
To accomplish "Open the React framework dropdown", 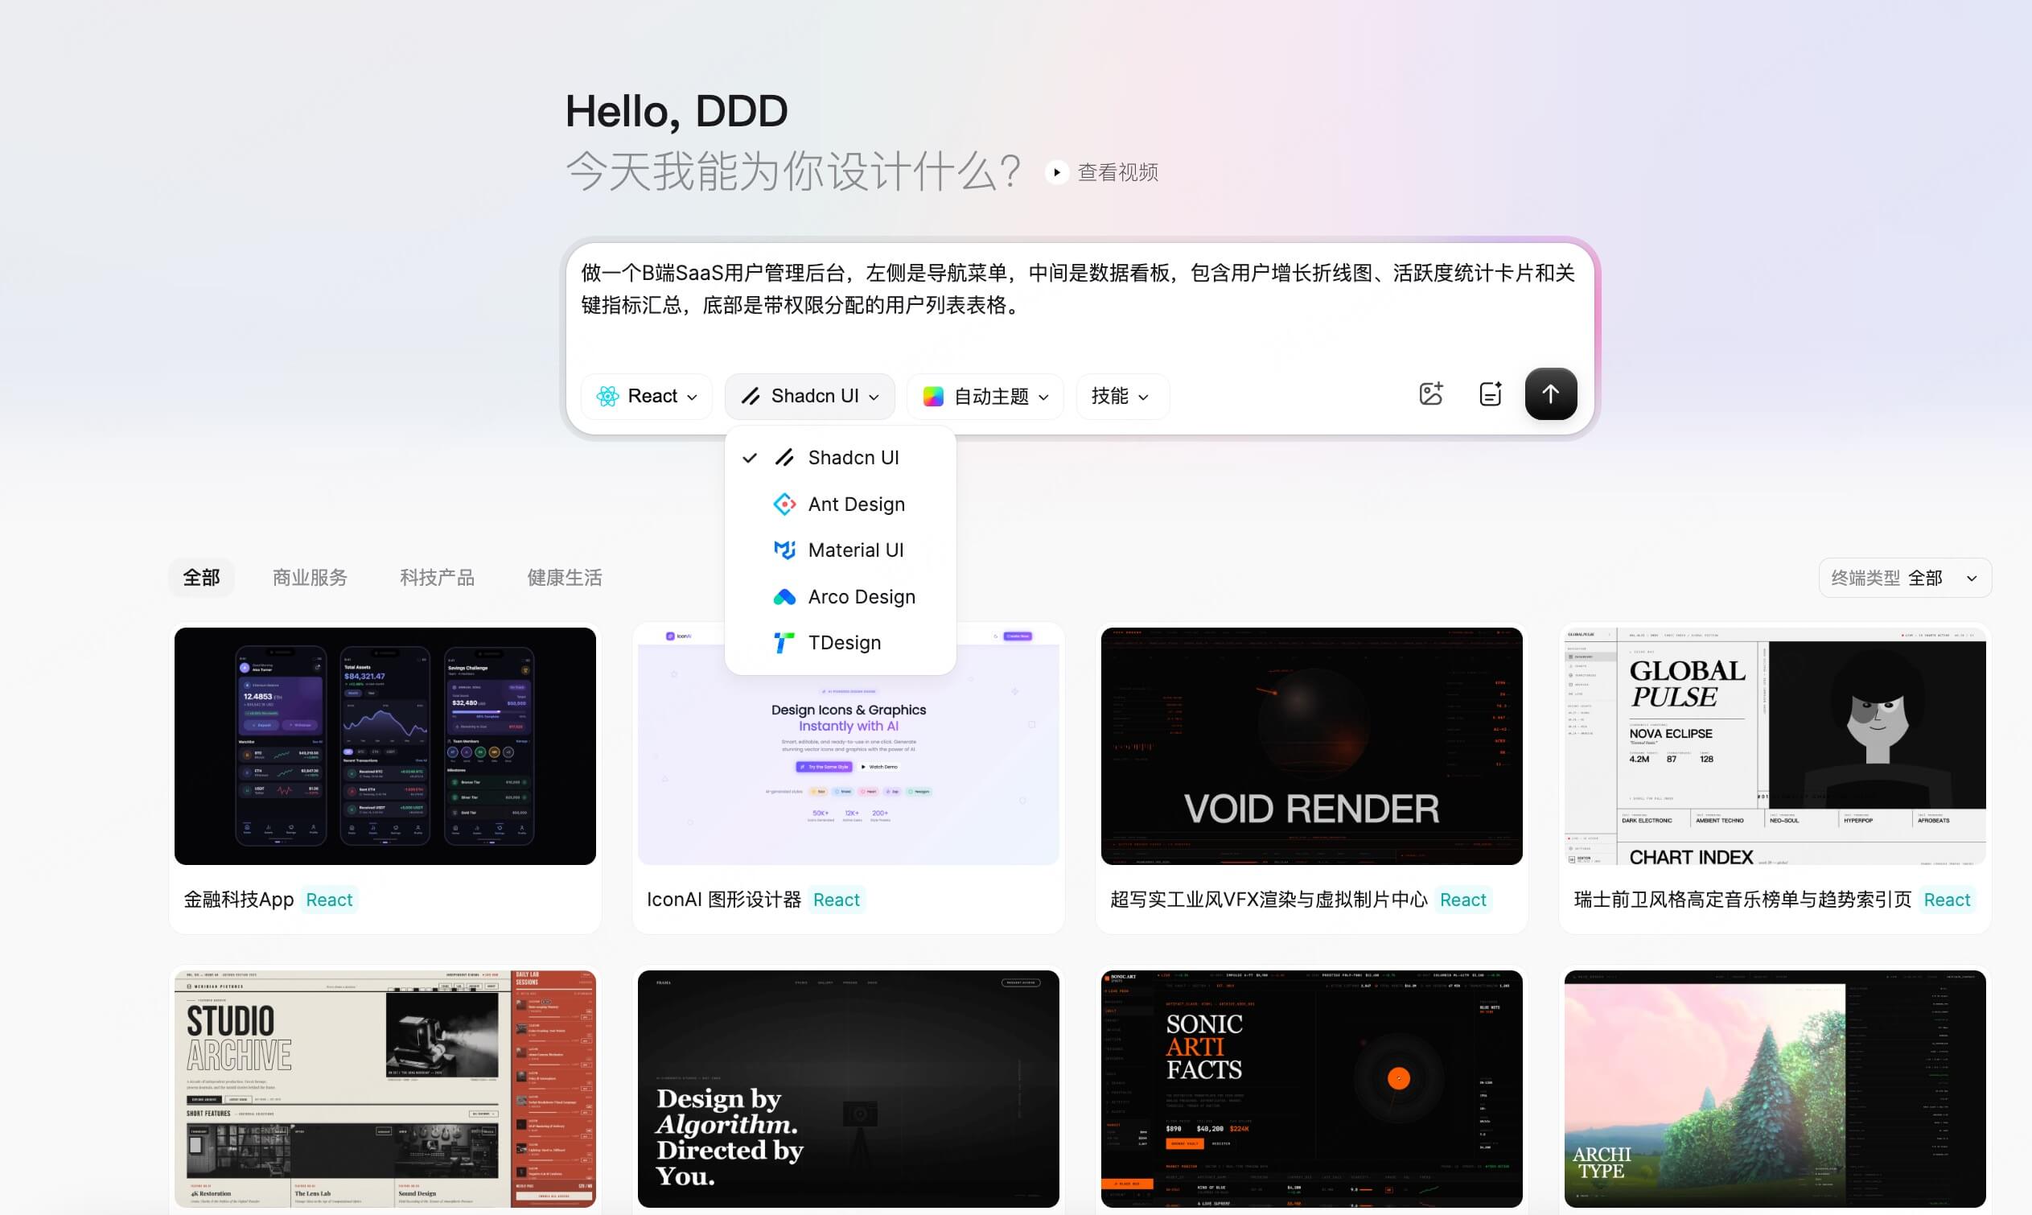I will 647,396.
